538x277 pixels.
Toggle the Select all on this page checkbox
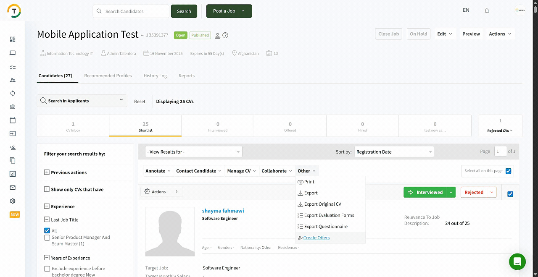pyautogui.click(x=509, y=171)
